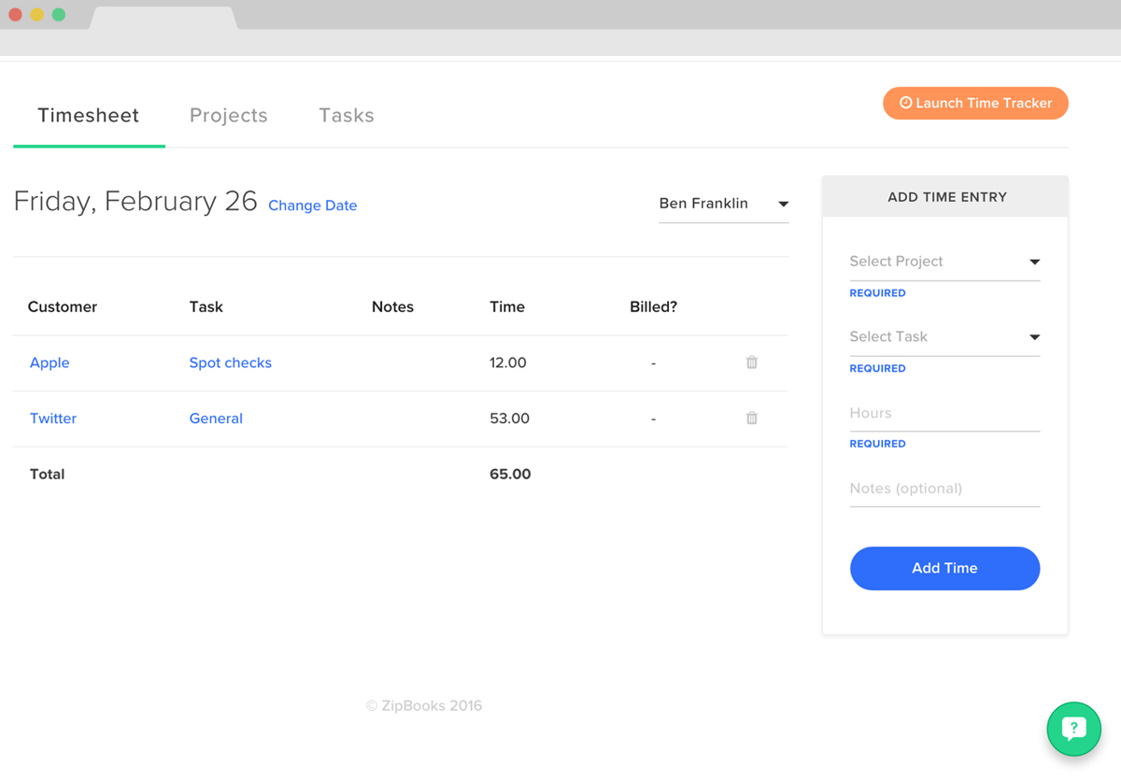Open the Ben Franklin user dropdown
This screenshot has height=780, width=1121.
click(724, 204)
